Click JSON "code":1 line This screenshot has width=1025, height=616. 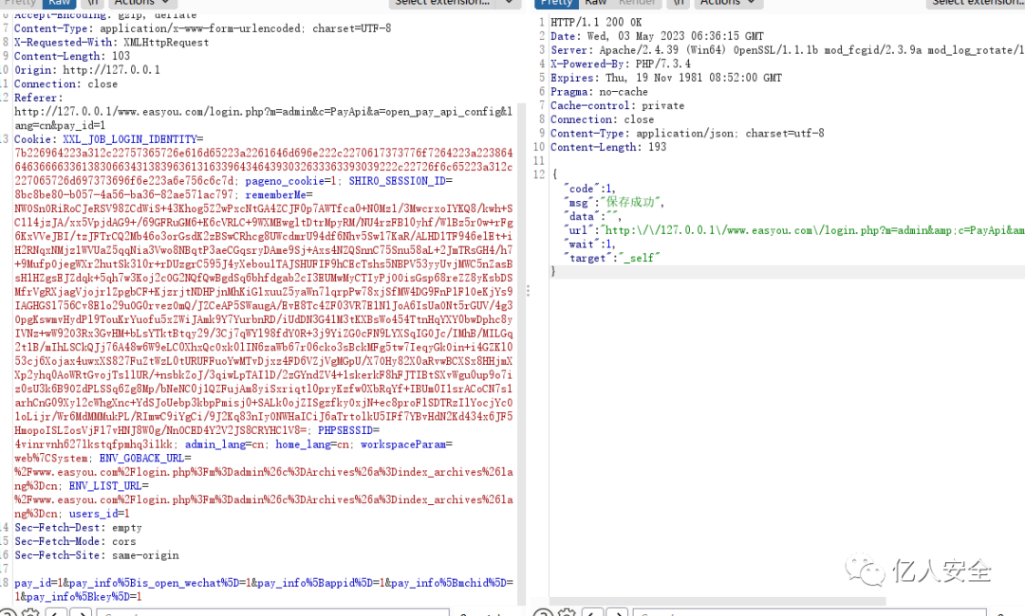coord(589,189)
